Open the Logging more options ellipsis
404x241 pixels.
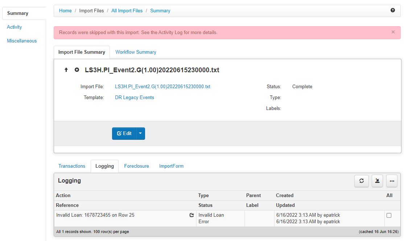(392, 181)
